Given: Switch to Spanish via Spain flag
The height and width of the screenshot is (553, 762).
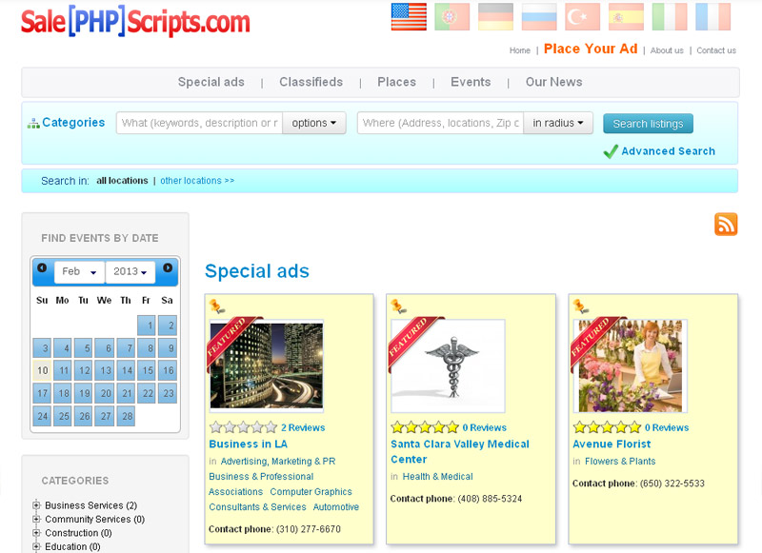Looking at the screenshot, I should point(626,17).
